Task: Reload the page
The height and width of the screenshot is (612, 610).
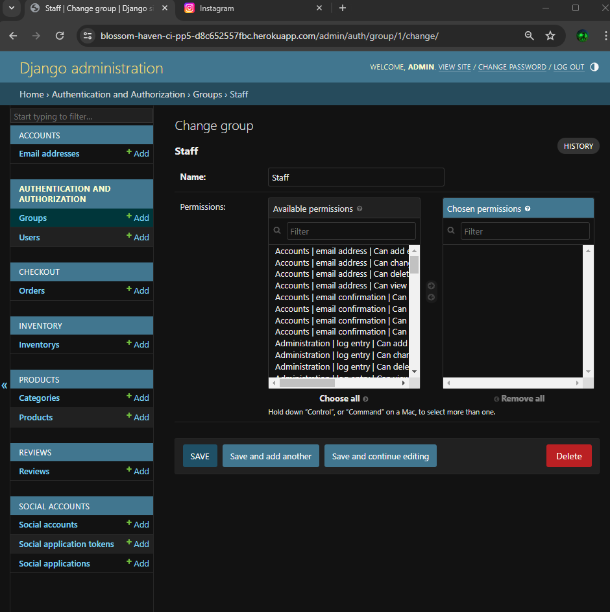Action: click(x=60, y=36)
